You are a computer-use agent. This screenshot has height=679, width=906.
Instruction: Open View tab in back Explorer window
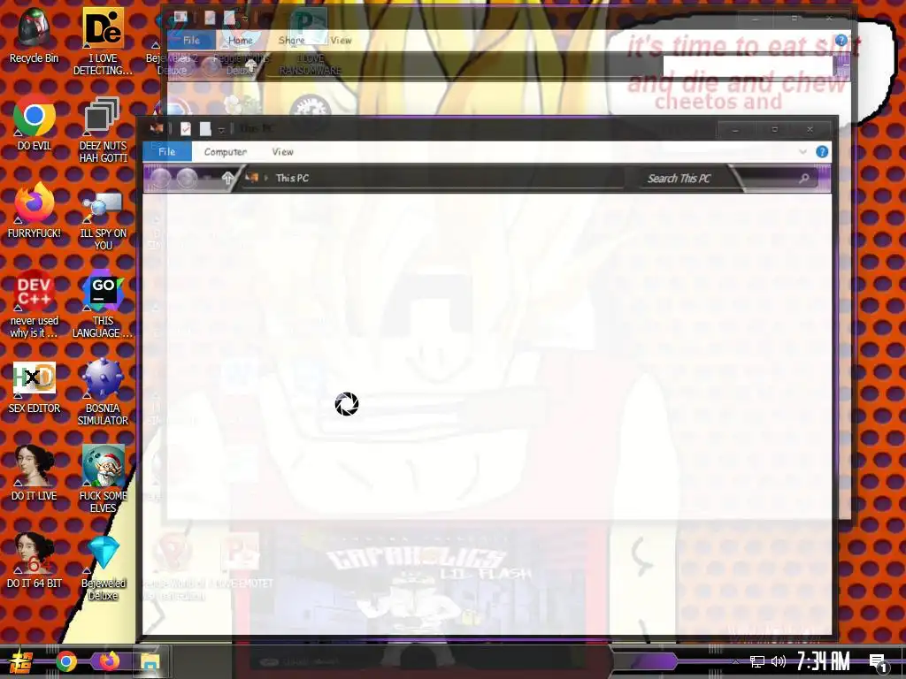pos(341,41)
